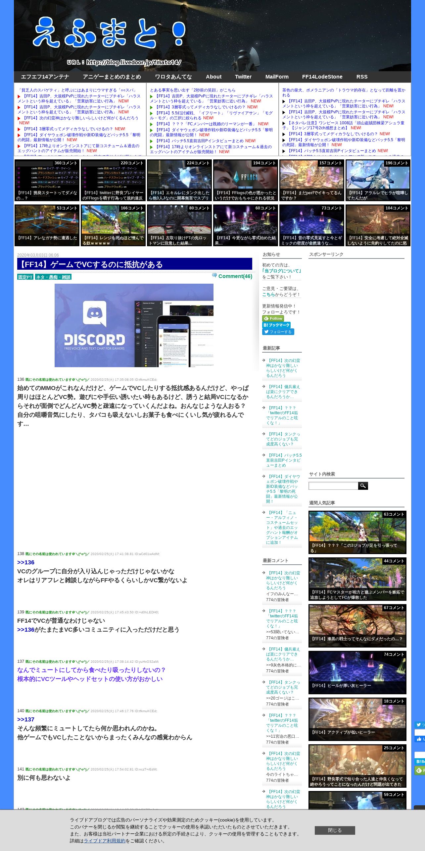The width and height of the screenshot is (425, 851).
Task: Click the floating Twitter share icon
Action: (x=420, y=725)
